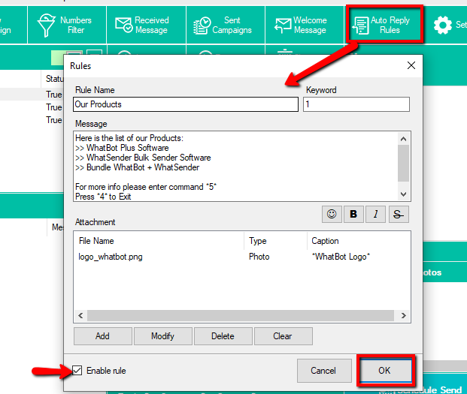Image resolution: width=467 pixels, height=394 pixels.
Task: Open the Numbers Filter toolbar item
Action: [65, 25]
